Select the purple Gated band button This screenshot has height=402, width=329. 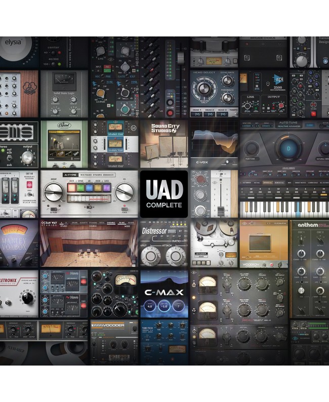(106, 188)
